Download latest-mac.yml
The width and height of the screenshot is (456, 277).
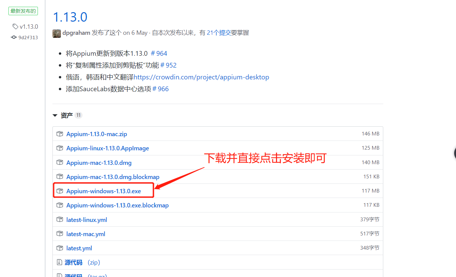tap(86, 234)
